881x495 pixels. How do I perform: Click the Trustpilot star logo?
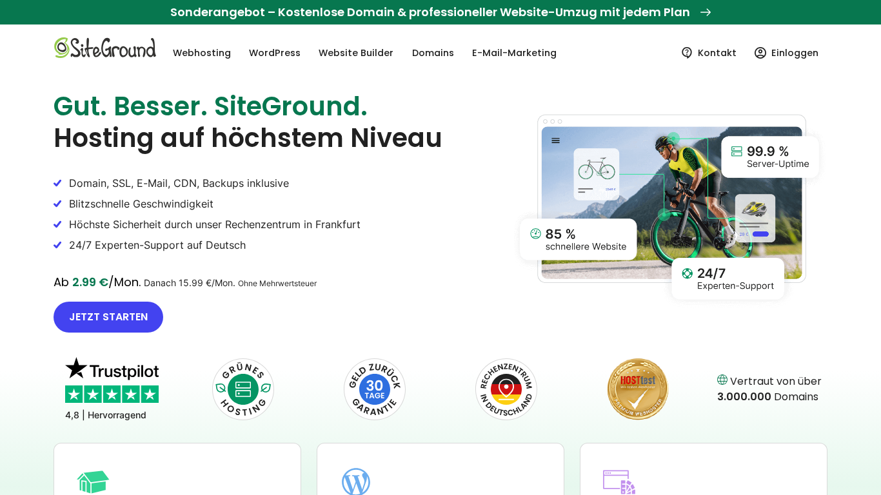coord(111,369)
